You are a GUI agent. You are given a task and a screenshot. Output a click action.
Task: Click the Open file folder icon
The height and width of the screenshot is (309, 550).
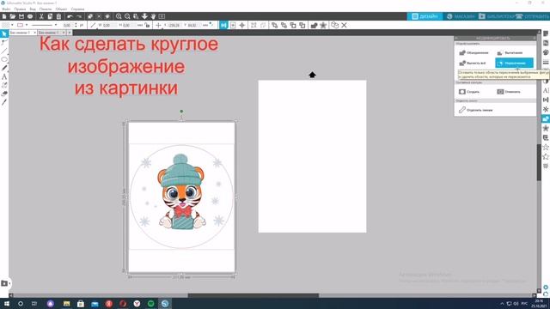13,16
